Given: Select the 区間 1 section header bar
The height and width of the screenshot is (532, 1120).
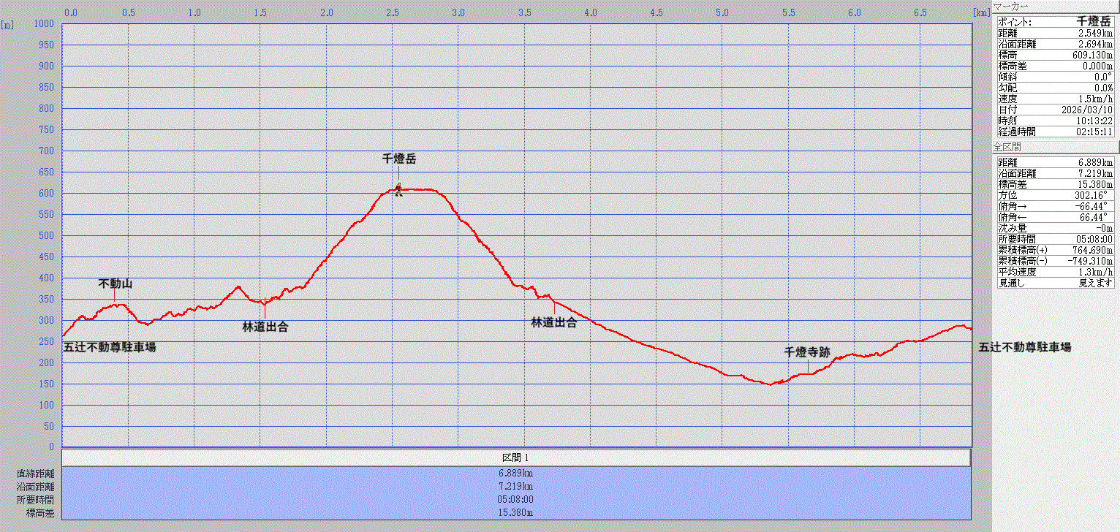Looking at the screenshot, I should 516,457.
